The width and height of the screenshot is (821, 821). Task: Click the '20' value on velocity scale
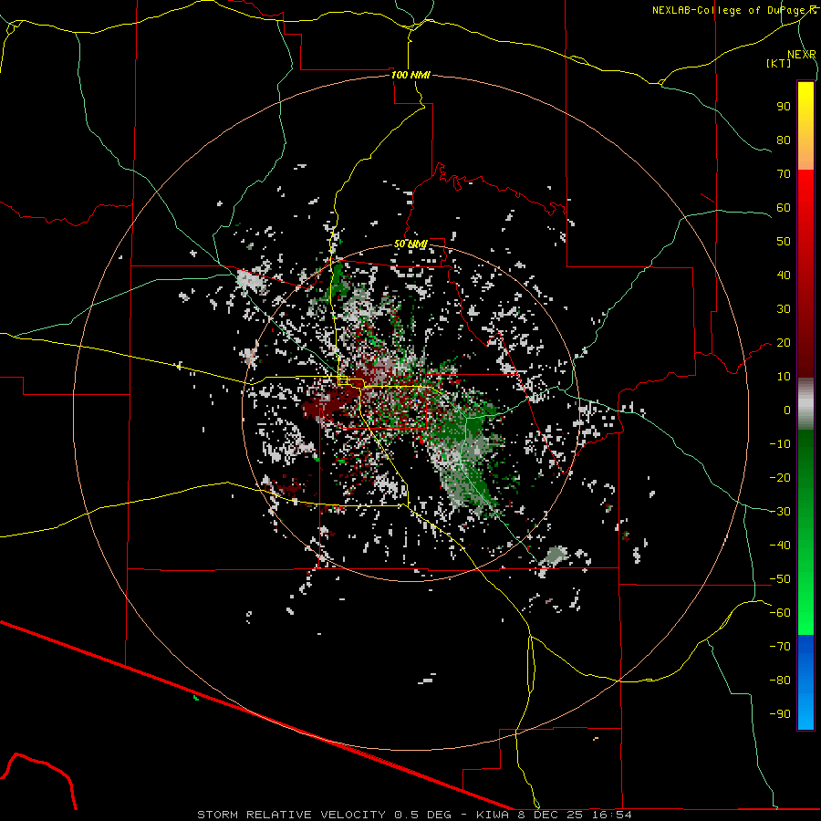tap(784, 342)
